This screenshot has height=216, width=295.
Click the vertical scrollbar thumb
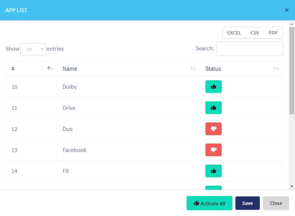[292, 70]
